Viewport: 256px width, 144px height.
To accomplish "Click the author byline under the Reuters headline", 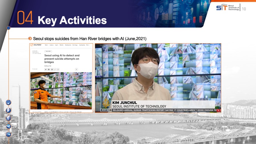I will click(48, 66).
